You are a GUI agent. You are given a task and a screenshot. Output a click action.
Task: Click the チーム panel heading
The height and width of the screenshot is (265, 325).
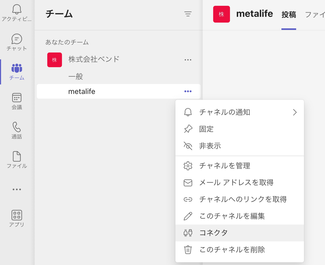[x=59, y=14]
